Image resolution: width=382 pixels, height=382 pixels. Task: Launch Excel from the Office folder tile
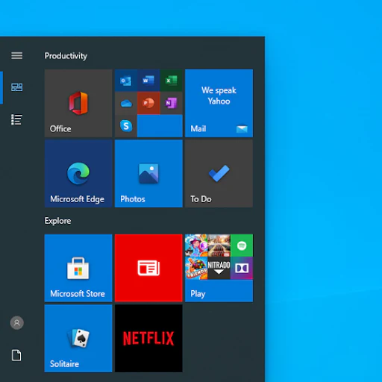point(172,81)
